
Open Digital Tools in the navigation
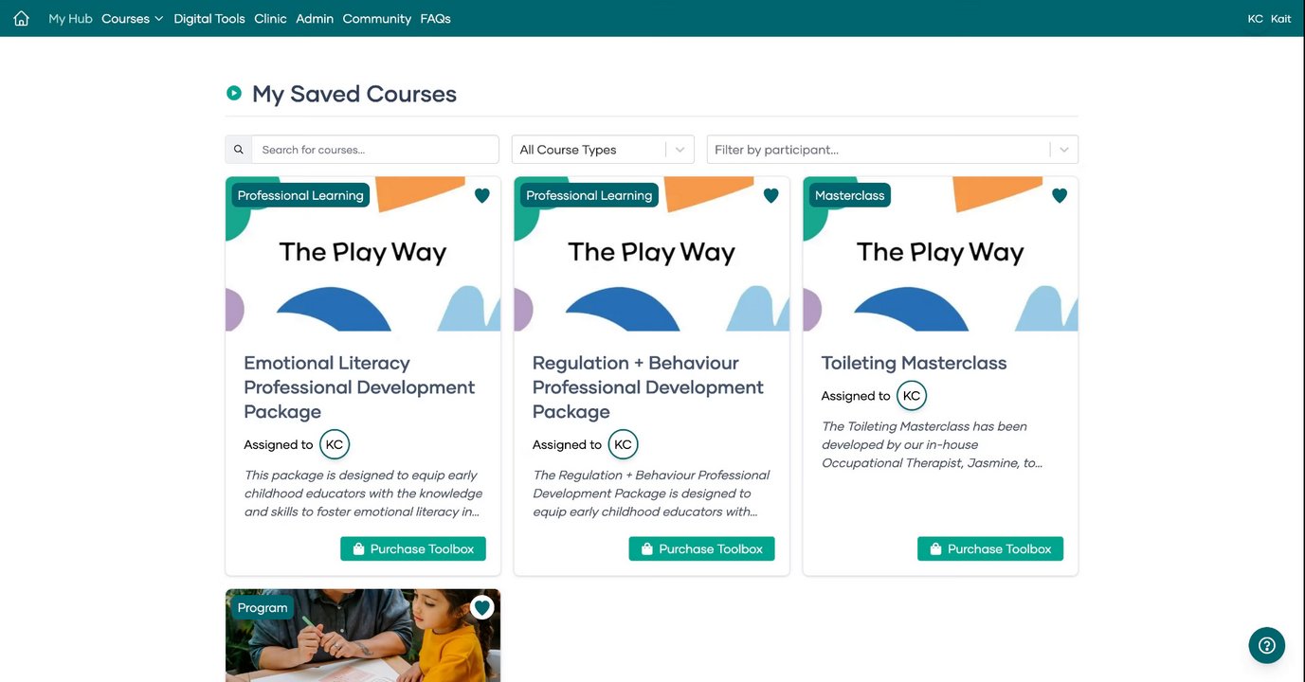pos(209,18)
